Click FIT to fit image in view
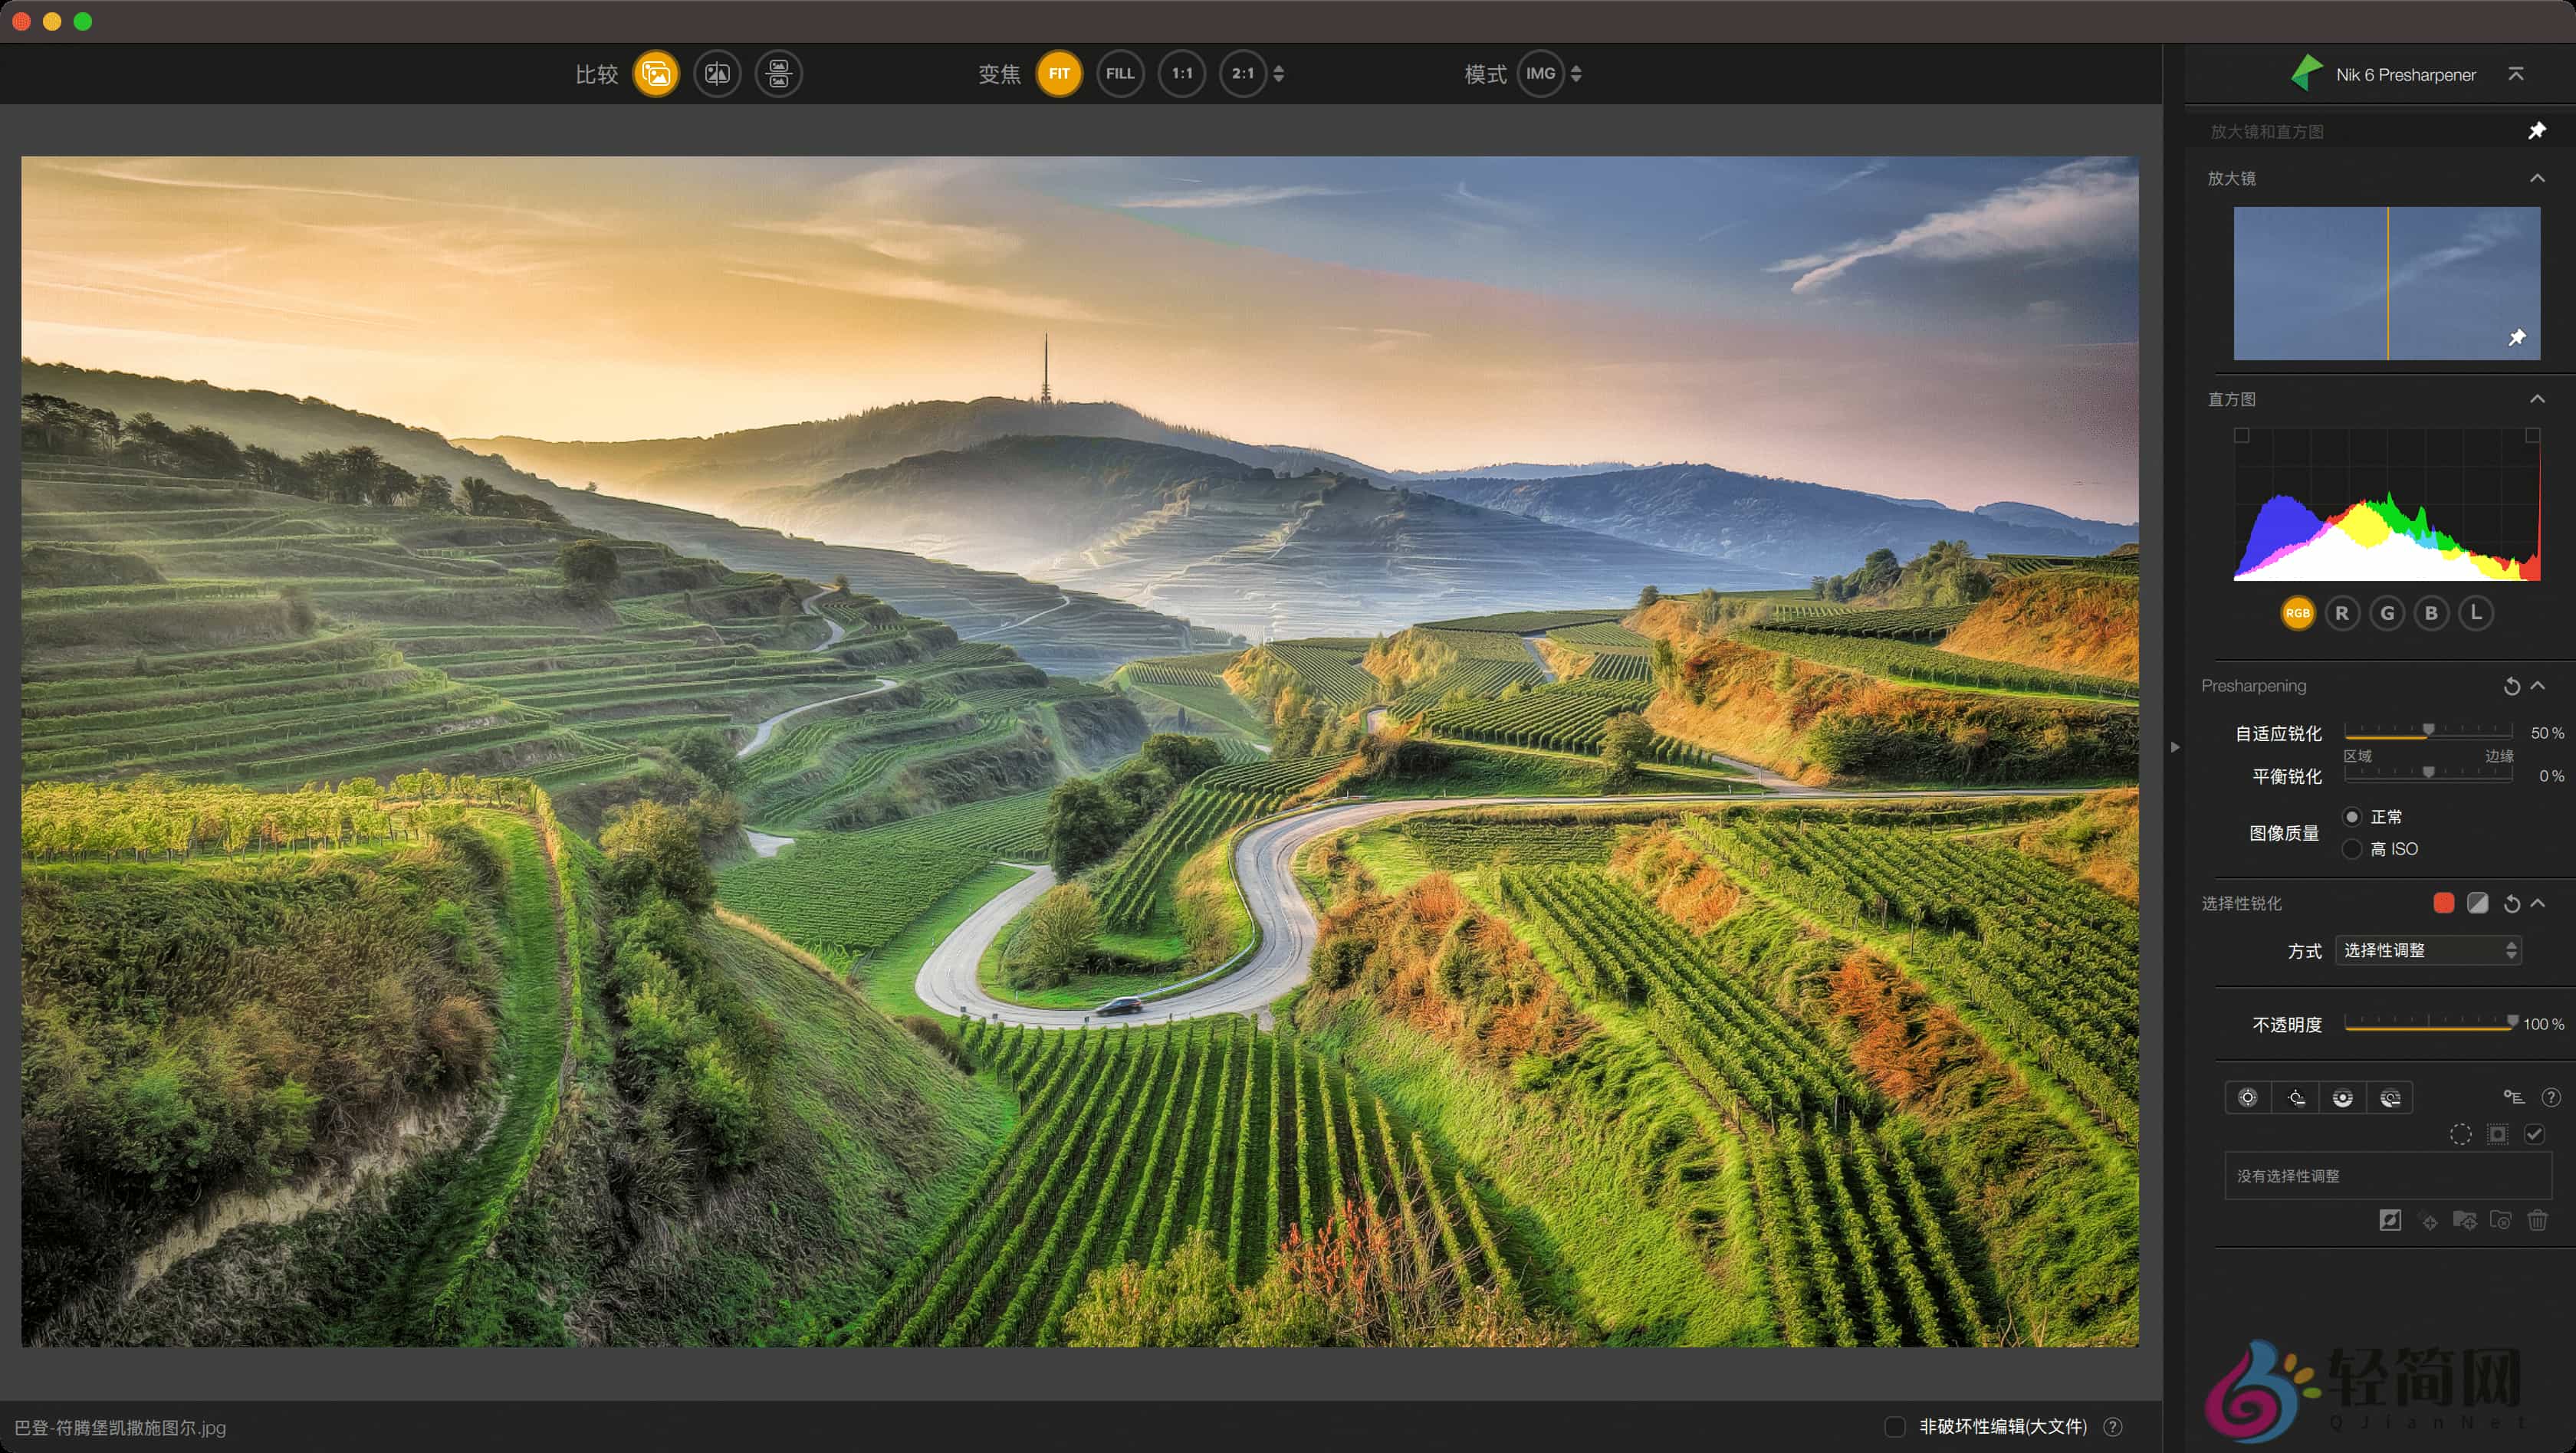 click(x=1059, y=73)
